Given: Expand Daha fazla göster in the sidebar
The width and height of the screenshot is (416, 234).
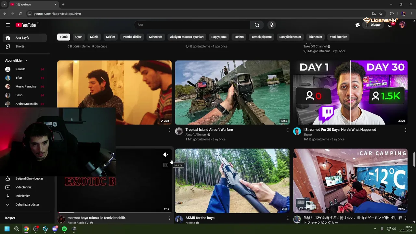Looking at the screenshot, I should [25, 205].
